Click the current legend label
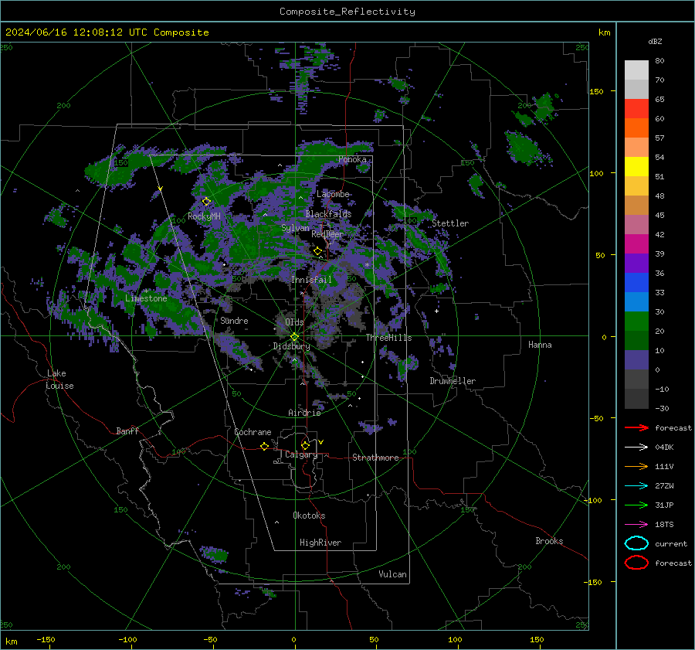Image resolution: width=695 pixels, height=650 pixels. 671,544
